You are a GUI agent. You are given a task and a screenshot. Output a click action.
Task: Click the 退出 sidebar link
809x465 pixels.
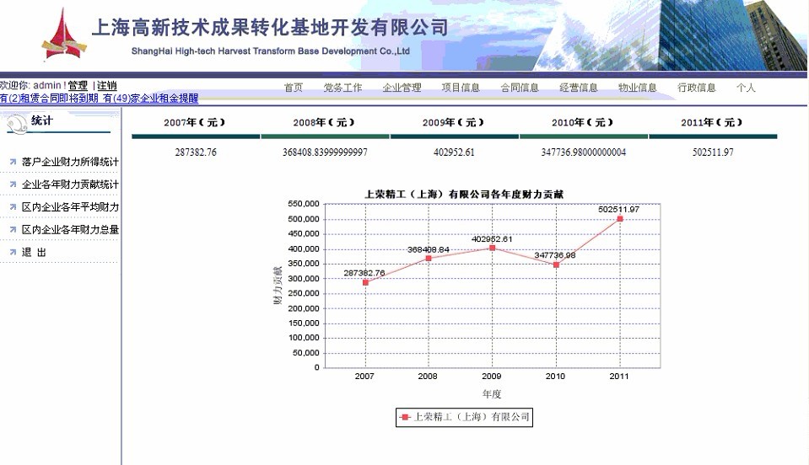[34, 253]
